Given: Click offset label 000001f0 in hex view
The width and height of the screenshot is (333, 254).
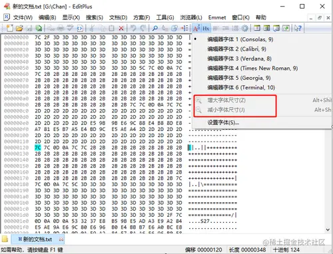Looking at the screenshot, I should [17, 227].
